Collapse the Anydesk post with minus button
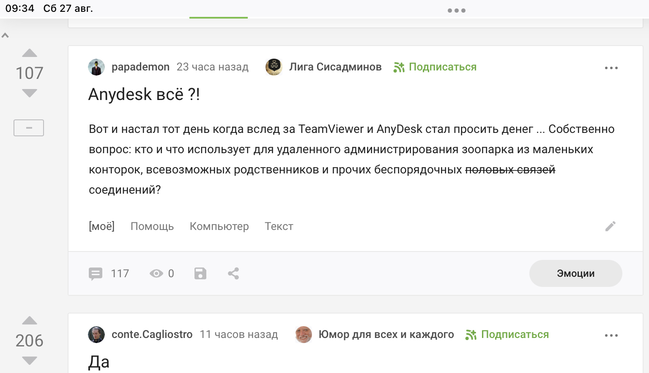This screenshot has height=373, width=649. click(x=29, y=128)
